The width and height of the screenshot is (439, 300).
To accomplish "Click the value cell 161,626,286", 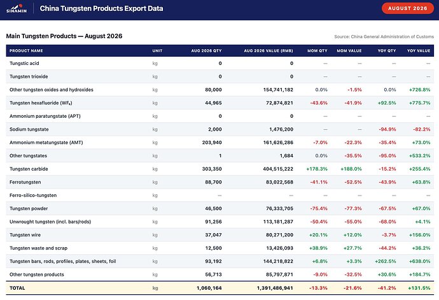I will coord(278,143).
